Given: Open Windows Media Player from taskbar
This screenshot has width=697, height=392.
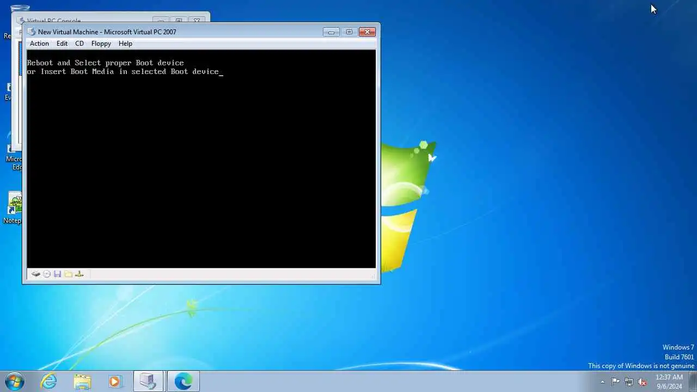Looking at the screenshot, I should [x=115, y=382].
